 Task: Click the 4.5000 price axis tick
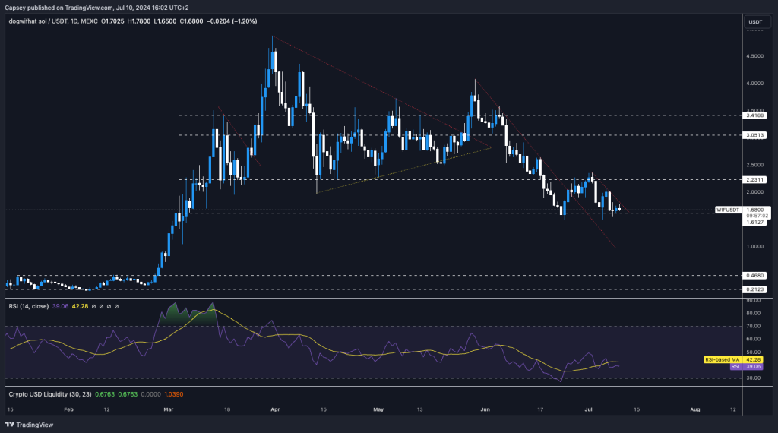[x=754, y=56]
